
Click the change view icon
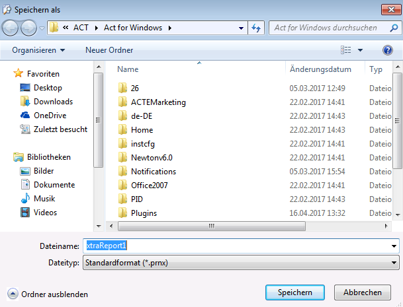pyautogui.click(x=345, y=50)
